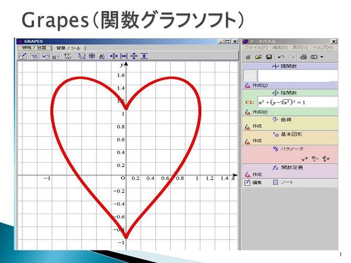Close the データパネル window

click(334, 42)
